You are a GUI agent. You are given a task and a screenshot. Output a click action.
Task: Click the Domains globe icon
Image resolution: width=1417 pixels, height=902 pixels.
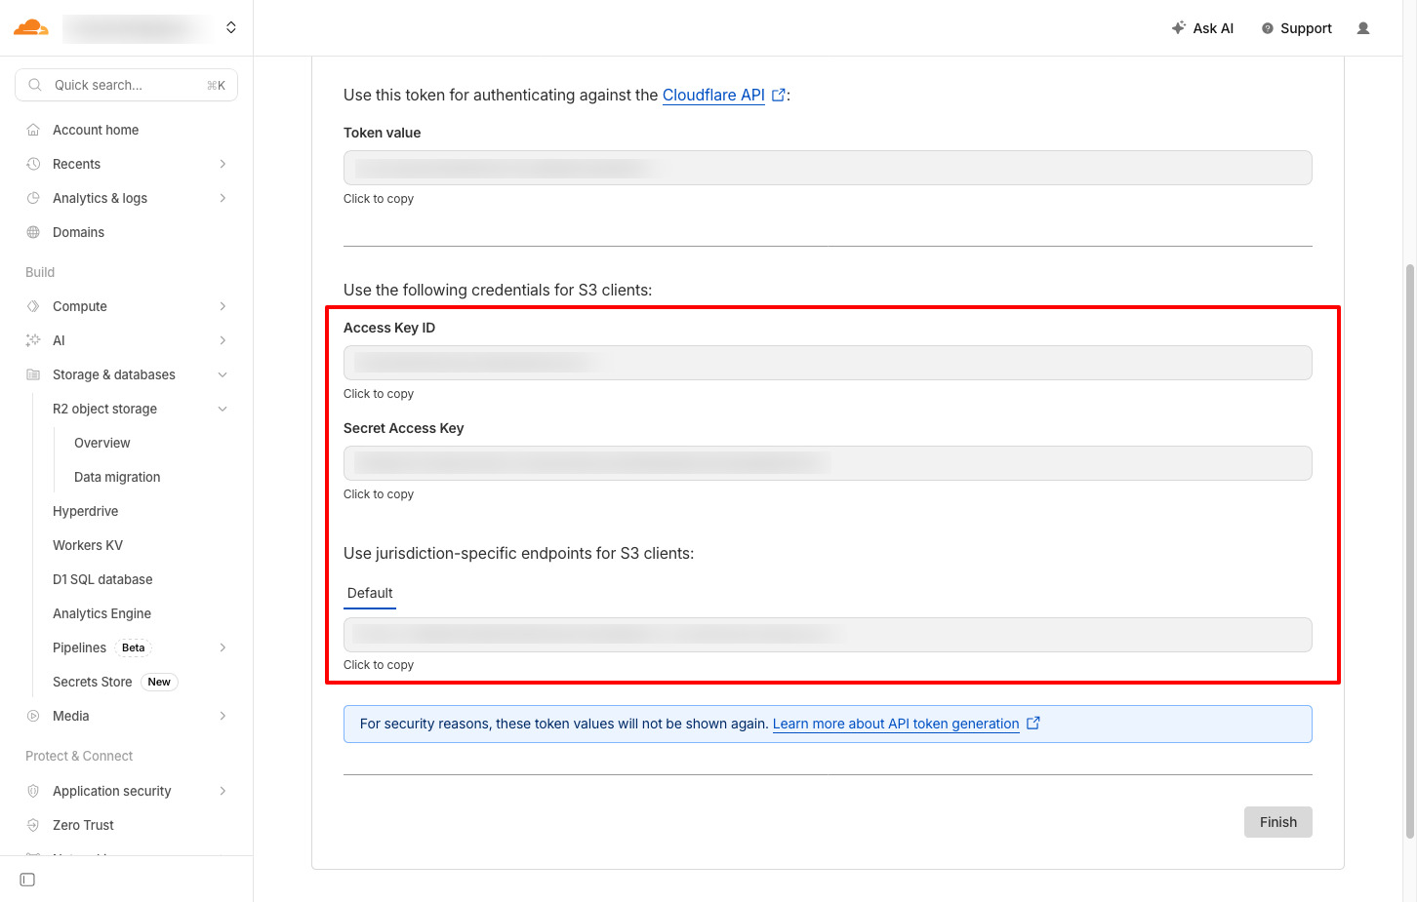tap(33, 232)
